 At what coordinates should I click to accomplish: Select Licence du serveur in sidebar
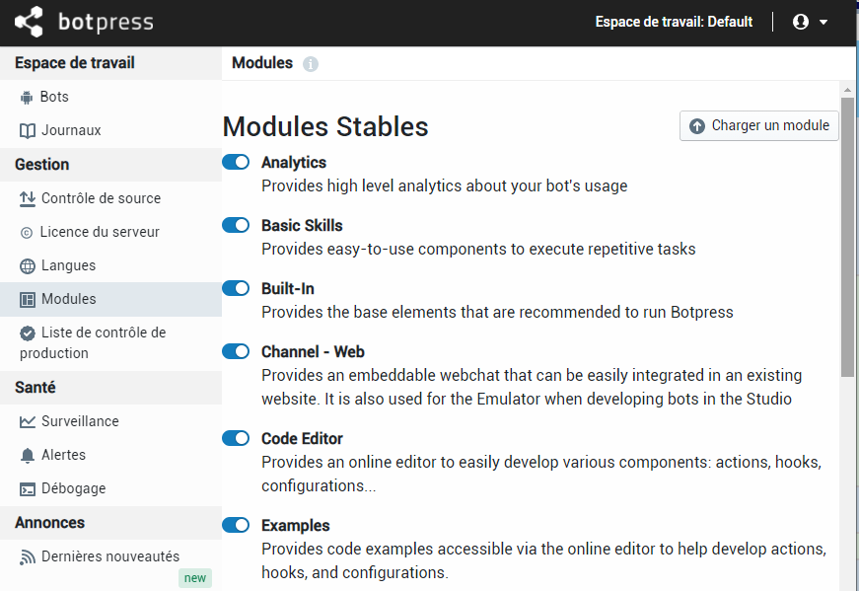(99, 232)
